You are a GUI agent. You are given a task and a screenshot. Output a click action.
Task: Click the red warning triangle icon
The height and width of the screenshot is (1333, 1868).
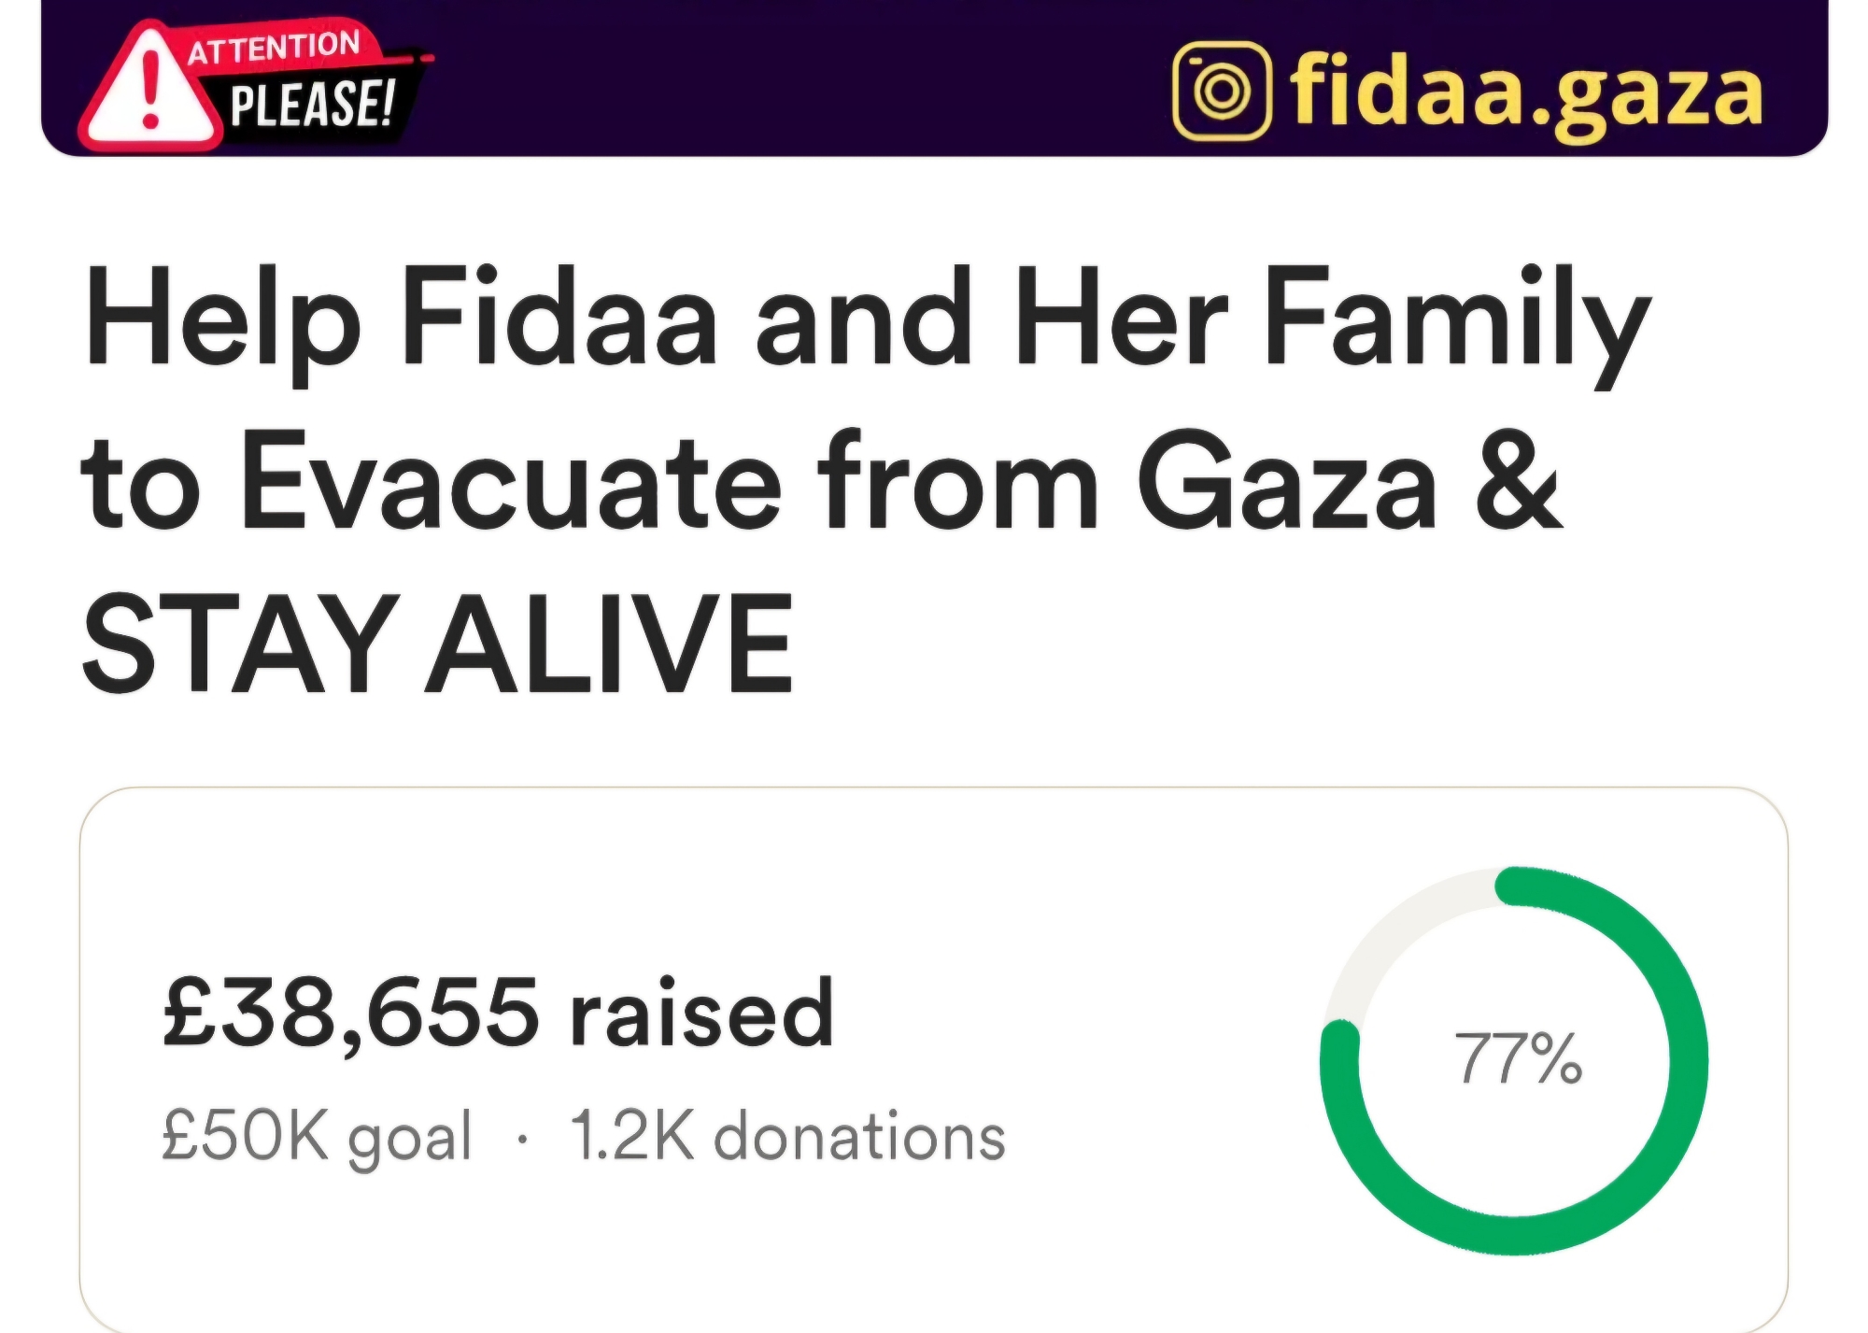pyautogui.click(x=149, y=88)
